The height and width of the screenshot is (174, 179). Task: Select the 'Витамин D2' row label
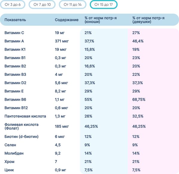pyautogui.click(x=16, y=83)
